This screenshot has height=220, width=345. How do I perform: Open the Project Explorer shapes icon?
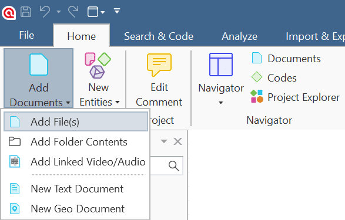click(257, 96)
